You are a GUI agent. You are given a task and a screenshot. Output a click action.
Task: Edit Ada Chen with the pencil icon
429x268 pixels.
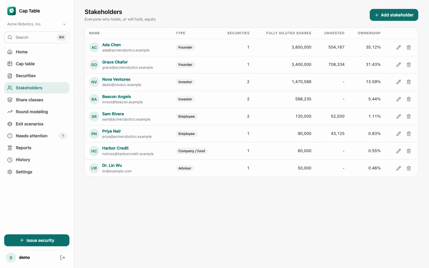point(399,47)
